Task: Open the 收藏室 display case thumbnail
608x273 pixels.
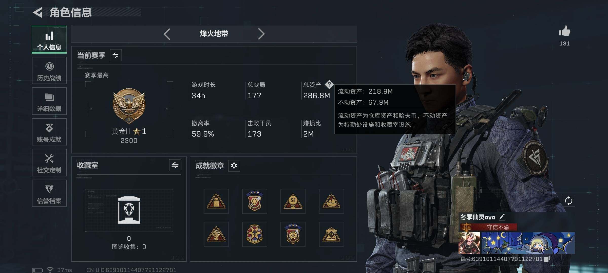Action: [x=129, y=210]
